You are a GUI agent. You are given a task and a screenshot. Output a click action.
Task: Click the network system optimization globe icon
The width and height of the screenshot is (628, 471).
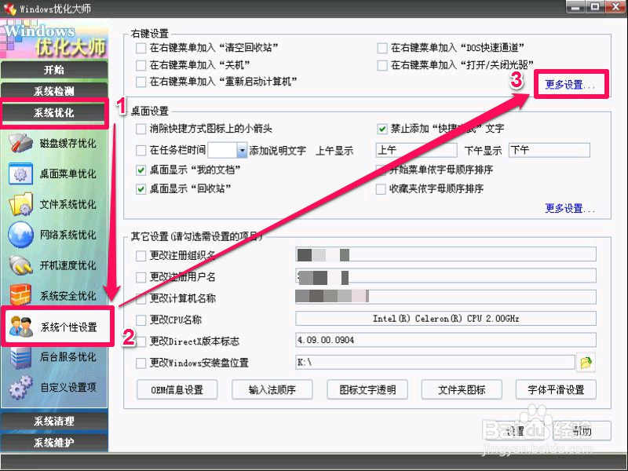click(x=20, y=235)
